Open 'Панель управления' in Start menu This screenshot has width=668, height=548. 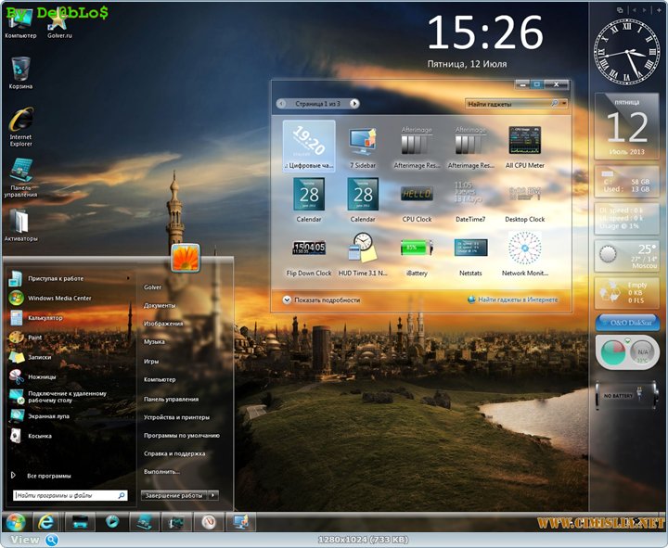click(x=171, y=399)
